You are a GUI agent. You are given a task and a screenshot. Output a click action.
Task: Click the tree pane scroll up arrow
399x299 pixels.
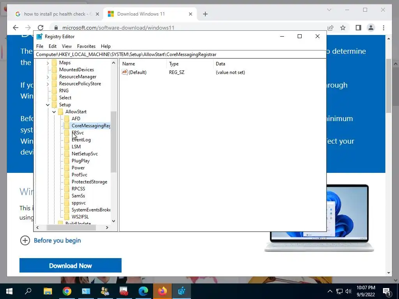coord(113,63)
